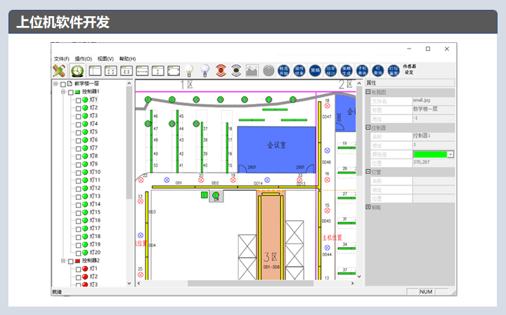Screen dimensions: 506x315
Task: Click the 策略 round blue button
Action: [315, 70]
